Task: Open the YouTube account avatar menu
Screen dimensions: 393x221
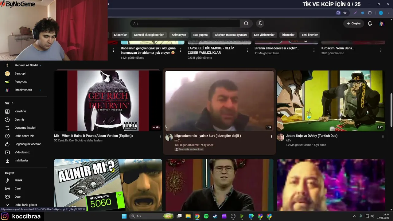Action: [x=382, y=24]
